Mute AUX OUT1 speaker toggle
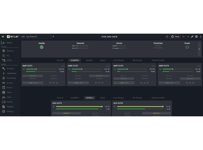Image resolution: width=203 pixels, height=150 pixels. [x=54, y=107]
